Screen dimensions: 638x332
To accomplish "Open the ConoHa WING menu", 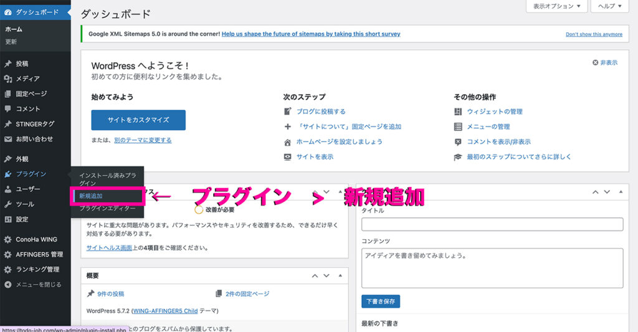I will (x=36, y=240).
